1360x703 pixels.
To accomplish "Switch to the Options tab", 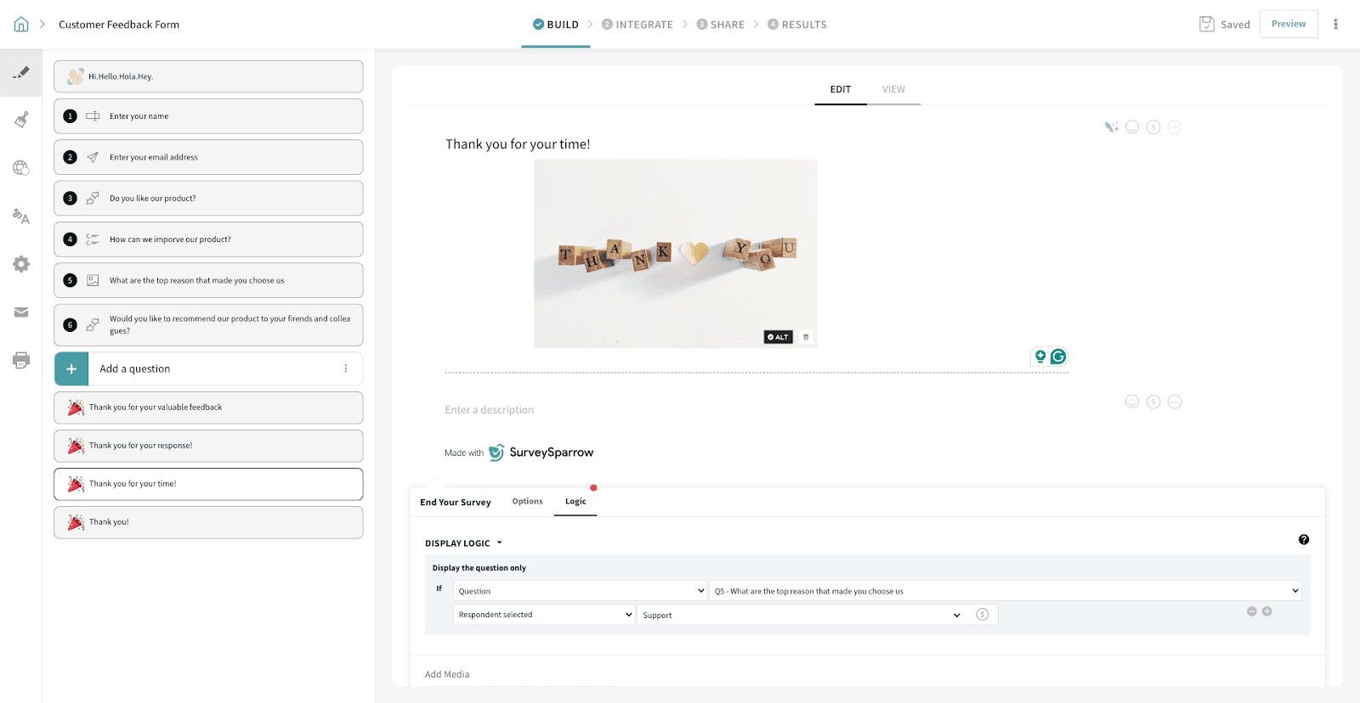I will pyautogui.click(x=527, y=502).
